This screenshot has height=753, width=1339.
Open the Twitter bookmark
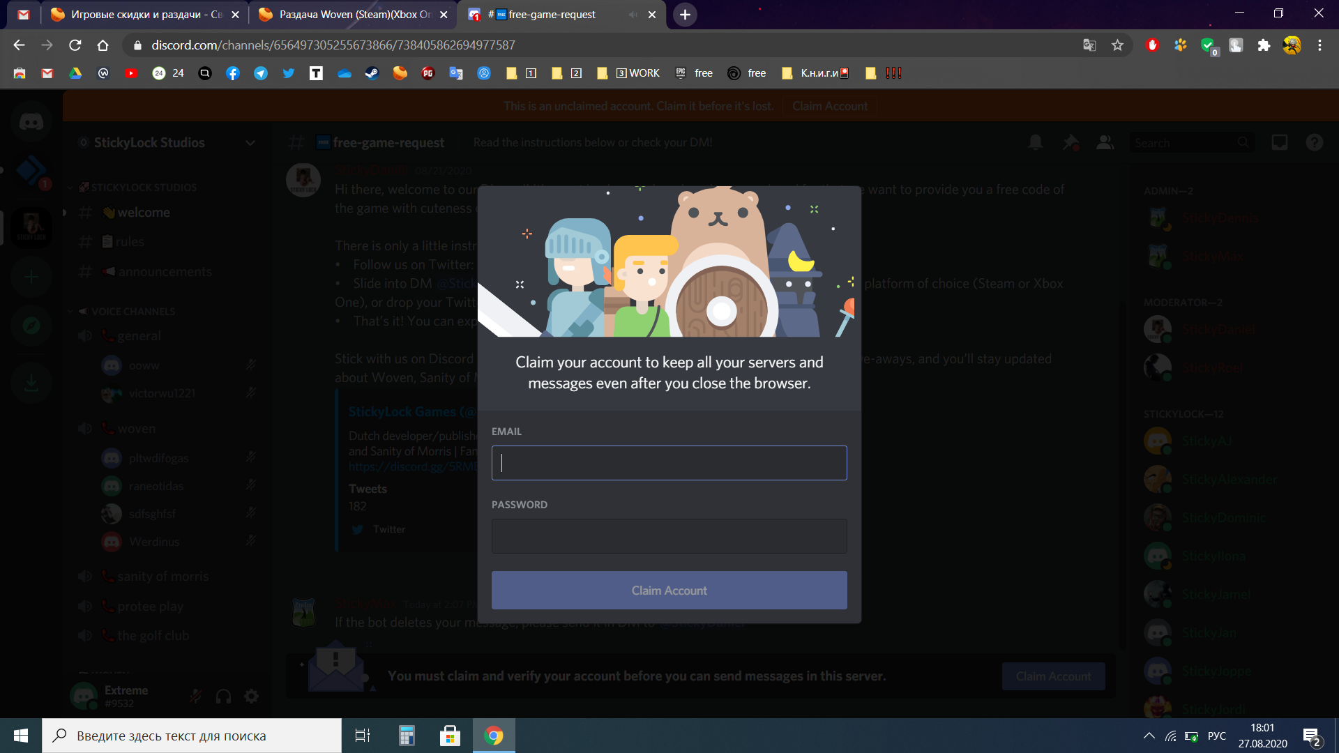289,73
